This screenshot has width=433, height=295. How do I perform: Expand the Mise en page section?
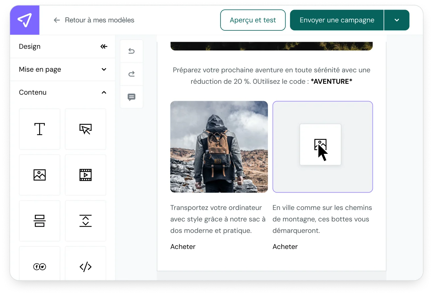[63, 69]
